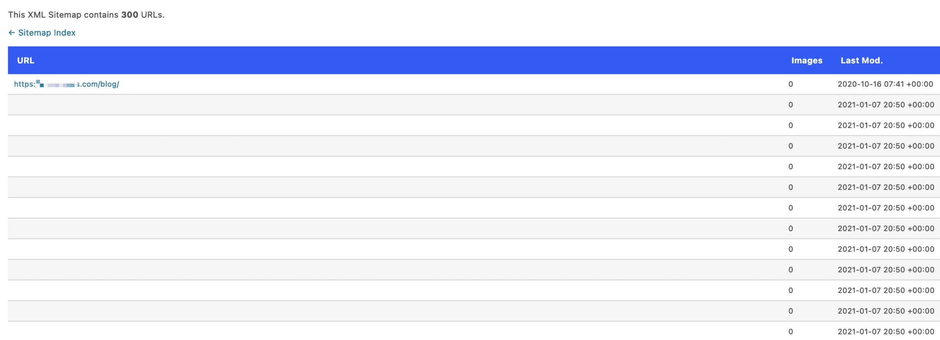940x340 pixels.
Task: Select the second table row
Action: (463, 104)
